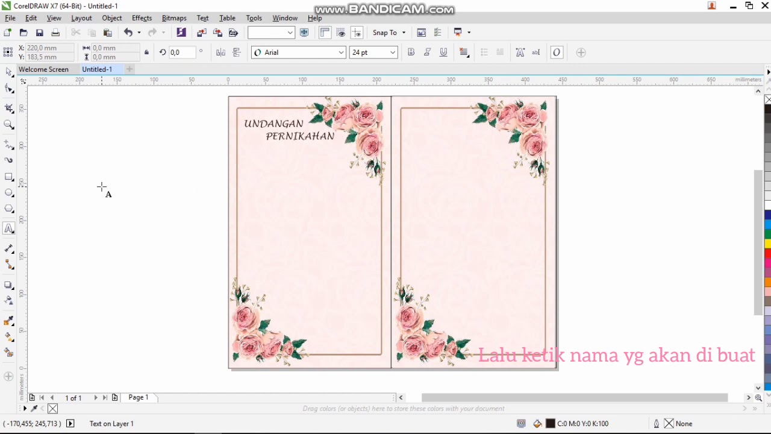Open the File menu
771x434 pixels.
click(x=10, y=18)
